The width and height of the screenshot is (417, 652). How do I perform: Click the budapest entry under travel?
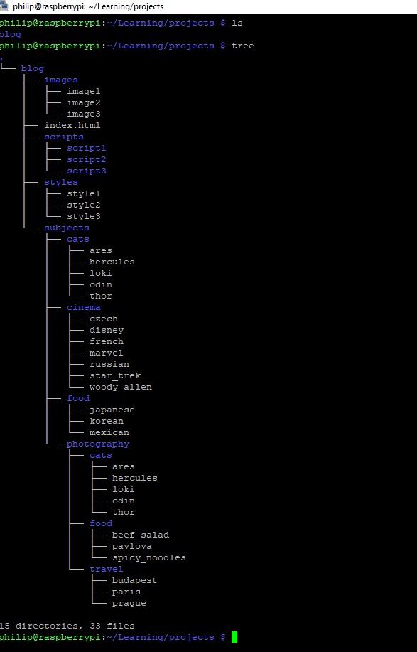coord(134,580)
